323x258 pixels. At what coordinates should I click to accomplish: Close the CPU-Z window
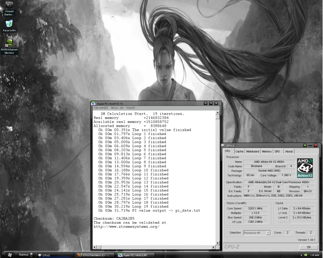pos(316,146)
